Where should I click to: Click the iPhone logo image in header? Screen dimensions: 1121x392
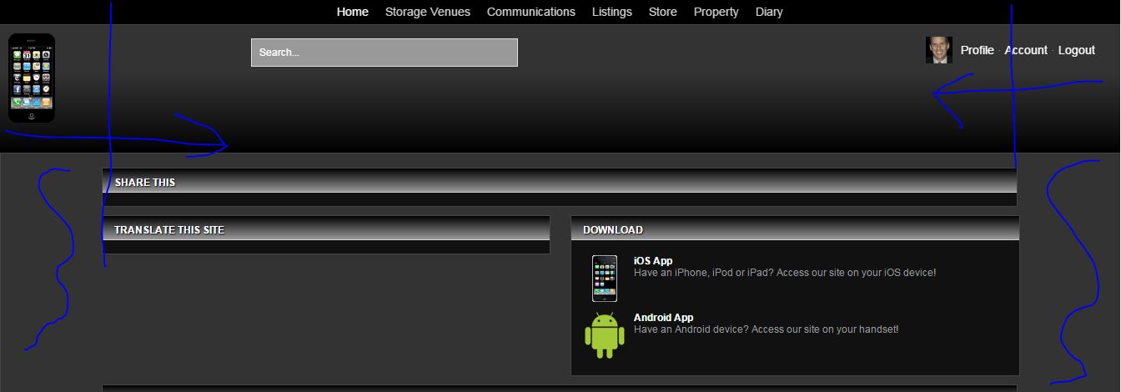pyautogui.click(x=32, y=78)
